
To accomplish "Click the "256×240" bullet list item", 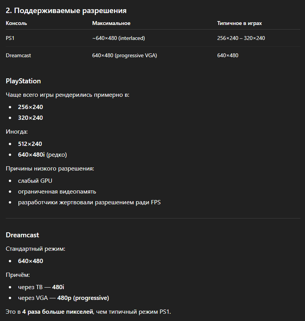I will (x=30, y=107).
